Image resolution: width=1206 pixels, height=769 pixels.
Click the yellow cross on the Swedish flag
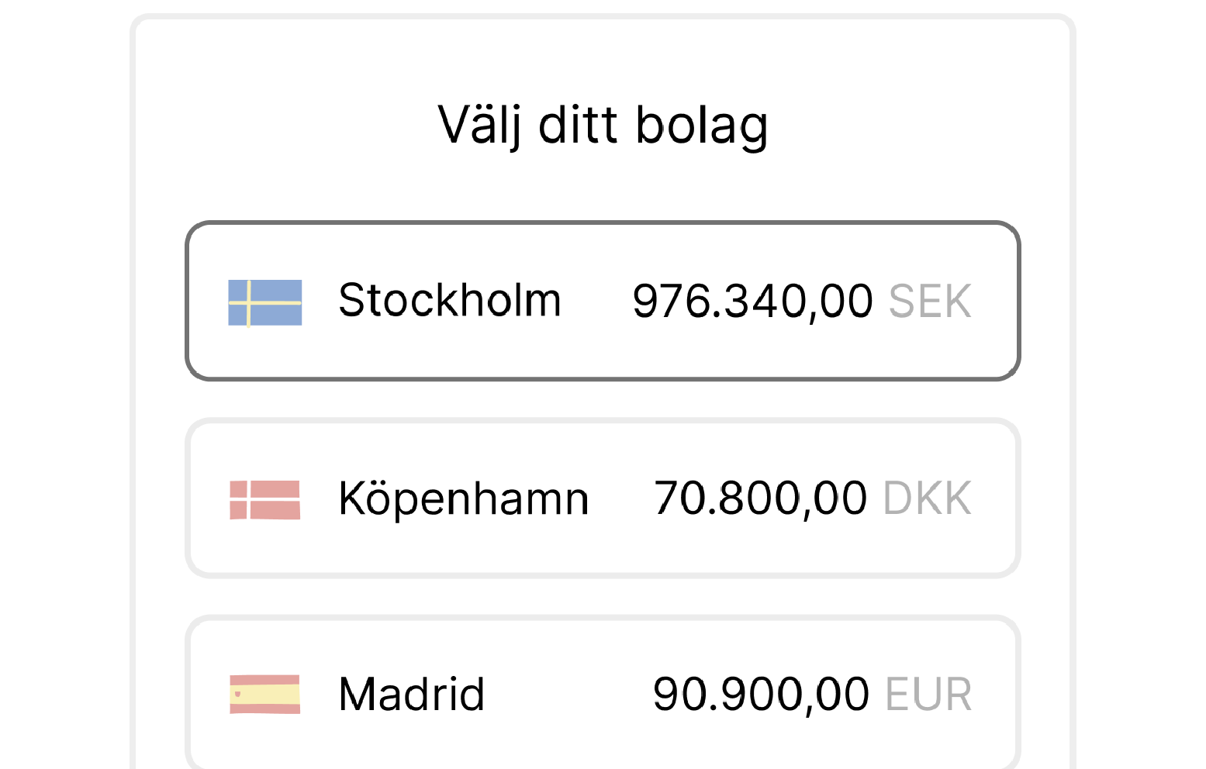249,302
